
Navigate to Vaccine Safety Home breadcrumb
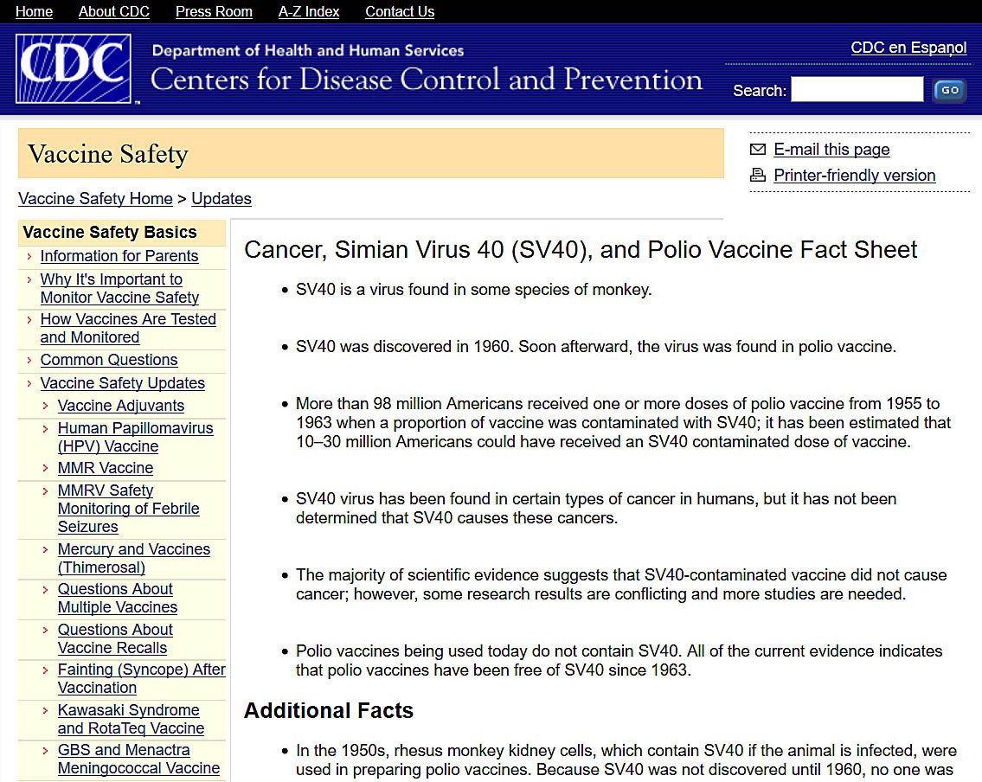95,198
